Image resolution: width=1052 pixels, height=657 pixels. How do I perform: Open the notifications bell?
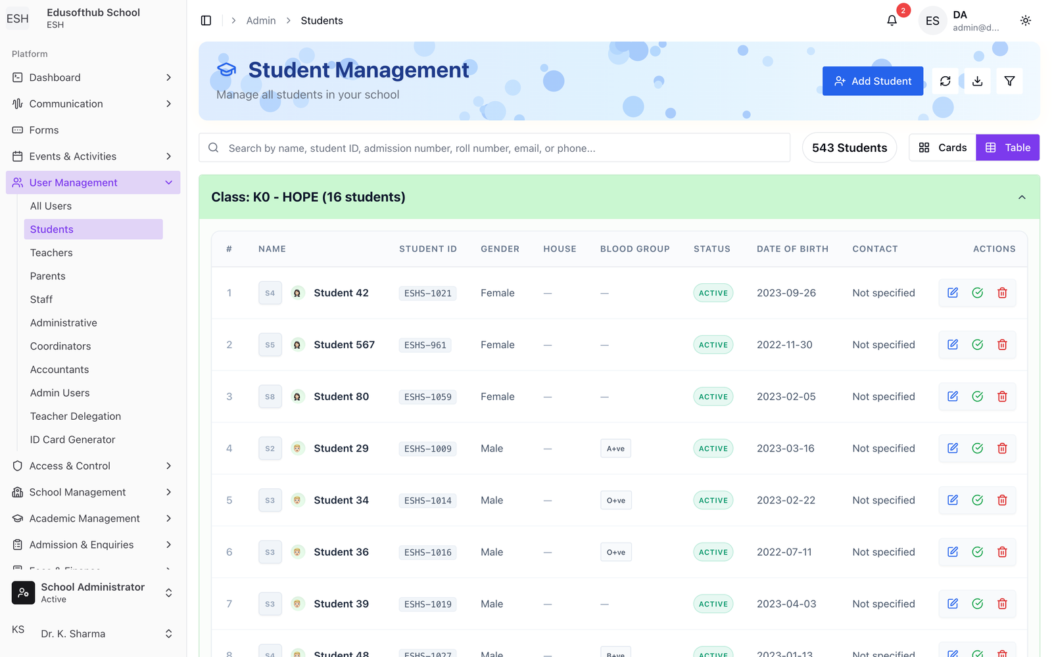tap(892, 20)
